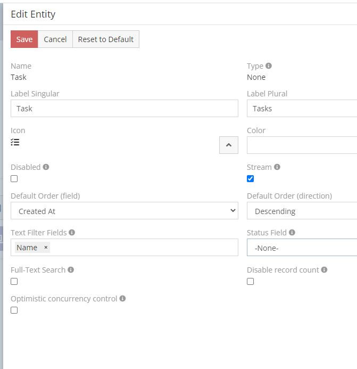Click info icon beside Disable record count
Viewport: 357px width, 369px height.
pos(324,270)
